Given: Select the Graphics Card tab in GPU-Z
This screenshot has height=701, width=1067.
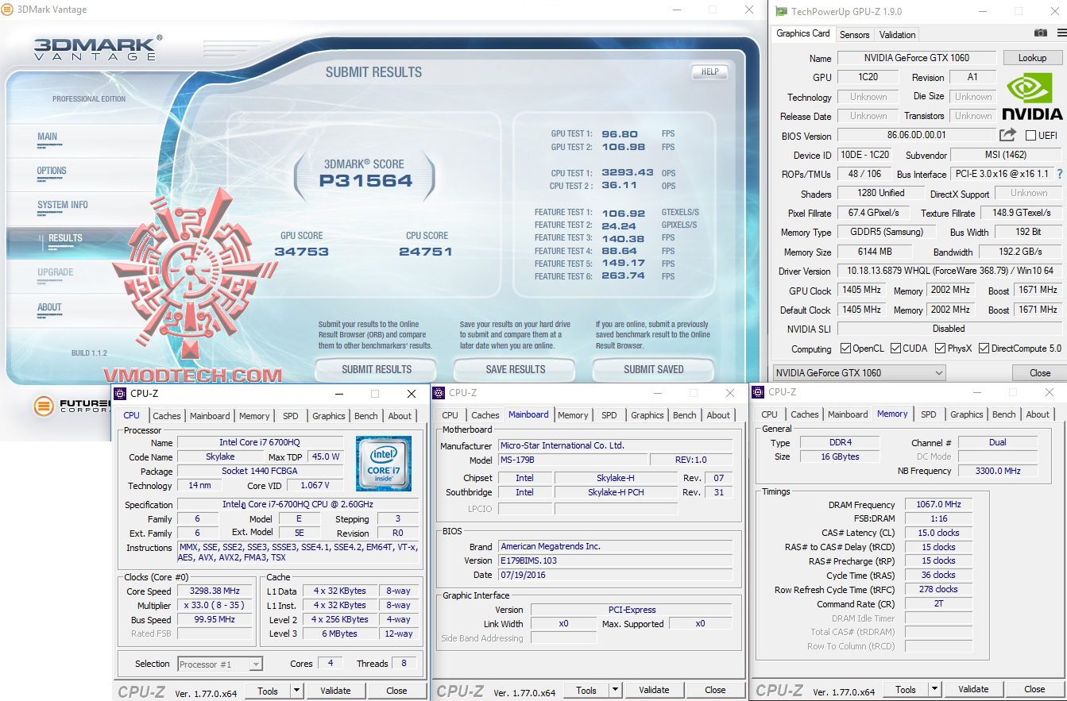Looking at the screenshot, I should [x=803, y=33].
